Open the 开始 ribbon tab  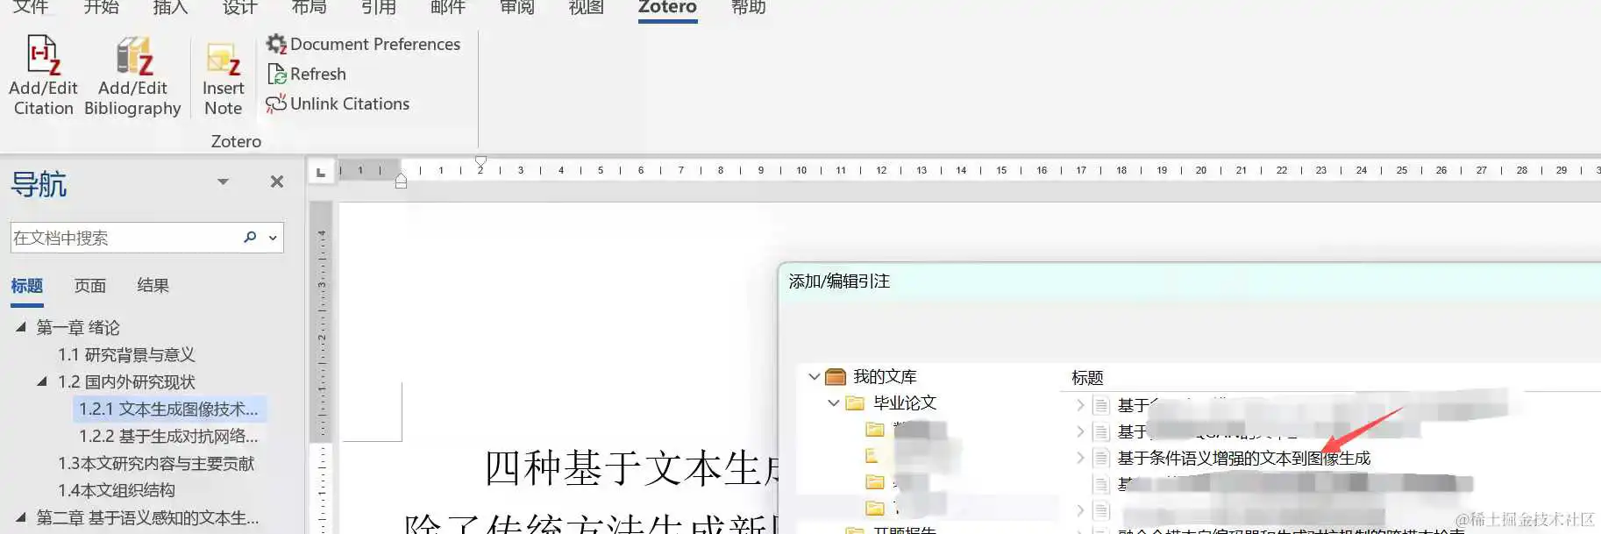click(101, 8)
